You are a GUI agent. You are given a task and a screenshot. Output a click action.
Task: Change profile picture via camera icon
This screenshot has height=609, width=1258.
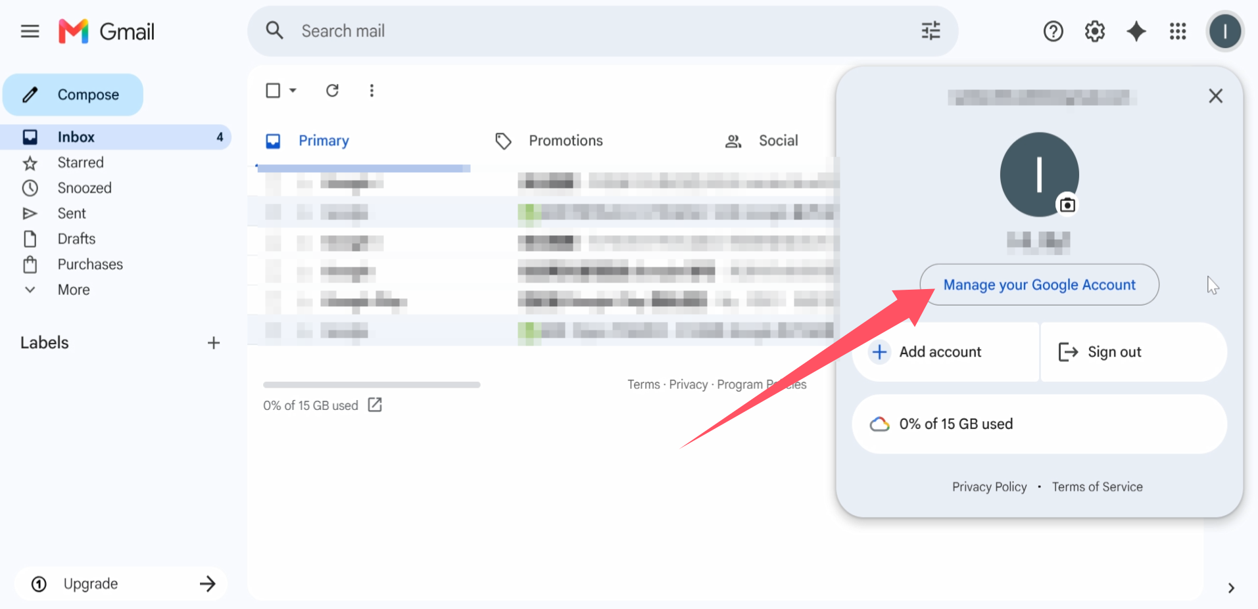pyautogui.click(x=1067, y=205)
